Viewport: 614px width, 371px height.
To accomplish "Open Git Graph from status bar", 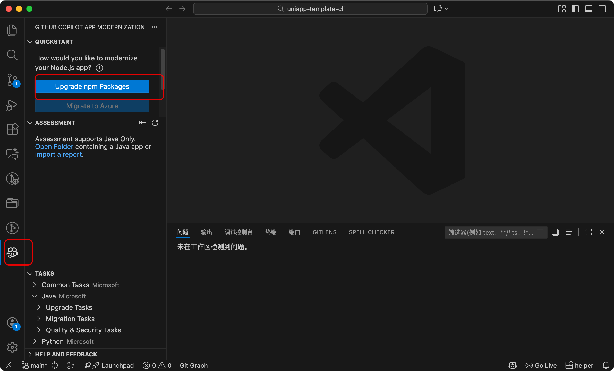I will [194, 365].
